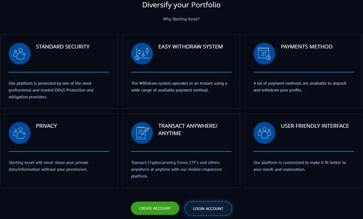
Task: Click the Payments Method calendar icon
Action: point(264,54)
